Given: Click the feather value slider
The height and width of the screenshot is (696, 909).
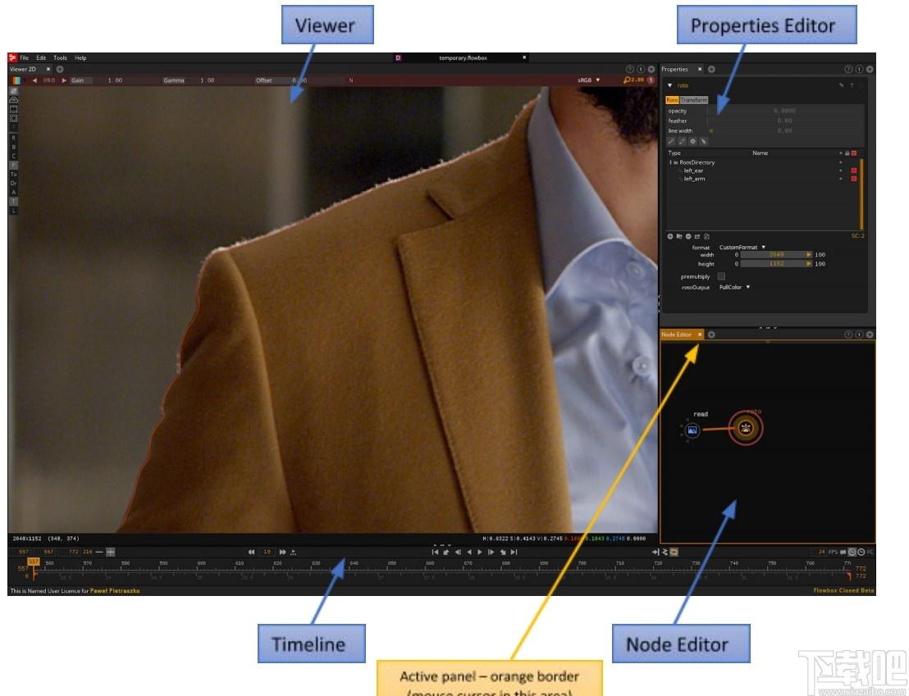Looking at the screenshot, I should [x=784, y=121].
